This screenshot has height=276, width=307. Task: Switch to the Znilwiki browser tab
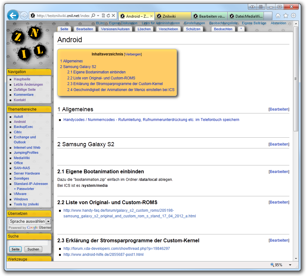point(173,16)
